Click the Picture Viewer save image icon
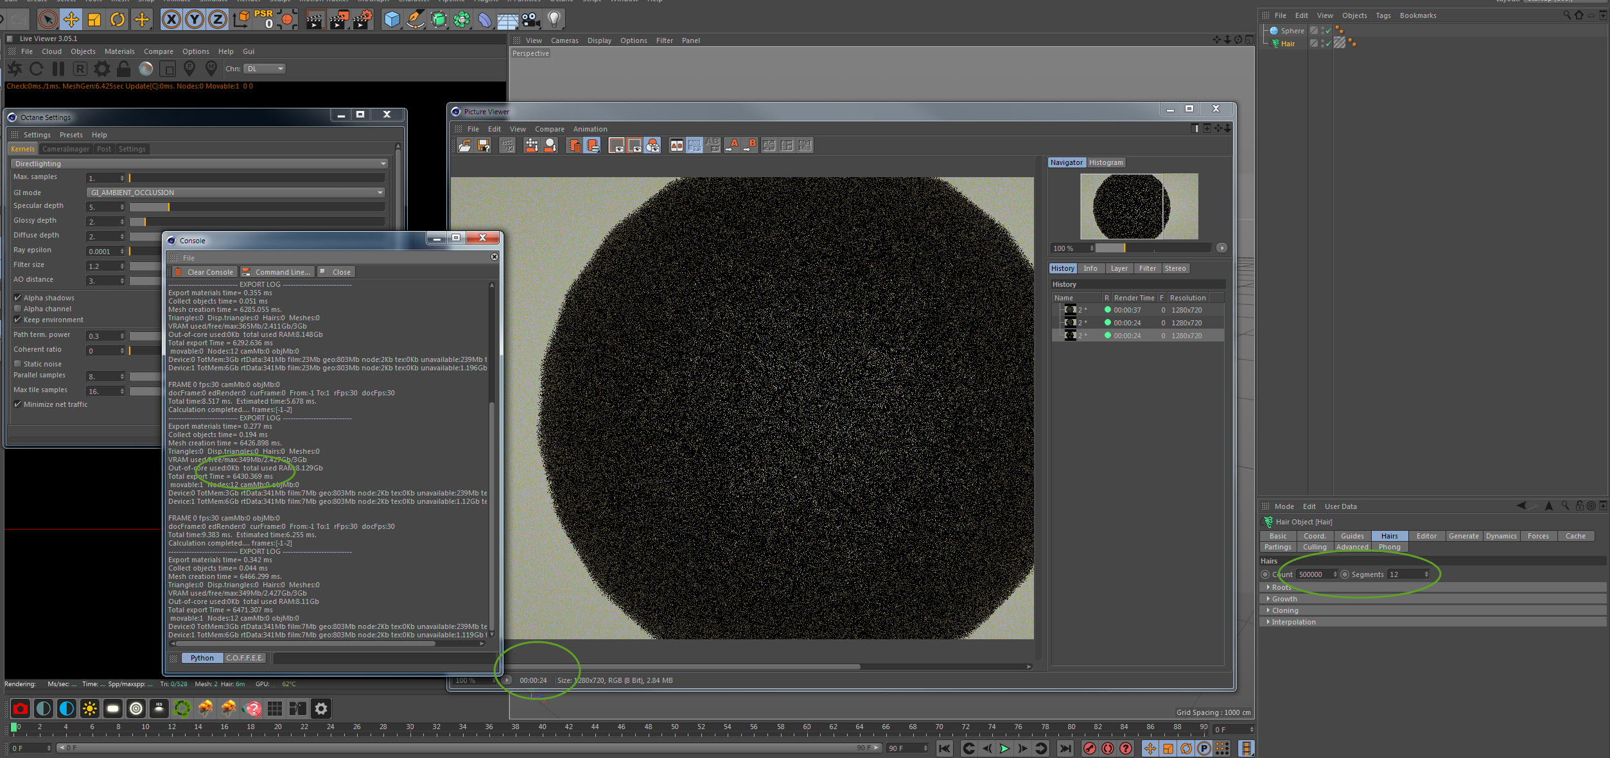 click(484, 146)
